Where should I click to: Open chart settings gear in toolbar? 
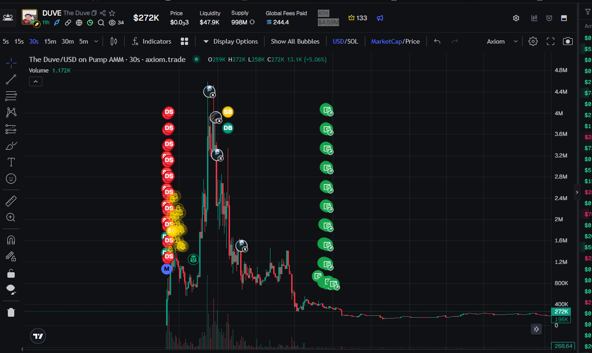(x=533, y=41)
